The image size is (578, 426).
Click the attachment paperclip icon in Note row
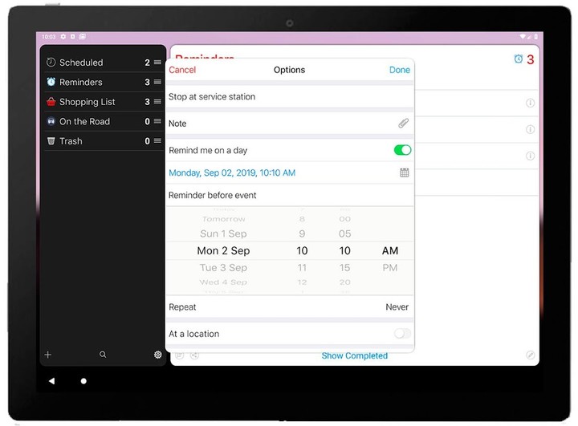point(403,124)
